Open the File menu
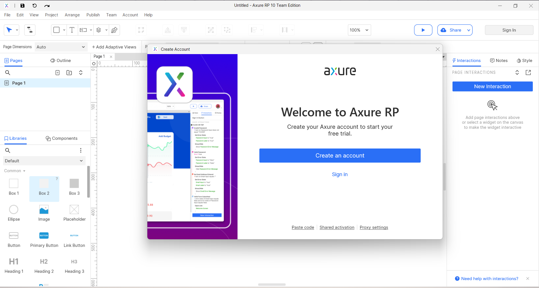This screenshot has width=539, height=288. pos(7,15)
